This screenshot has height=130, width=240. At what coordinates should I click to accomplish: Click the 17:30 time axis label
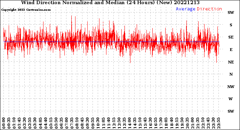(161, 123)
